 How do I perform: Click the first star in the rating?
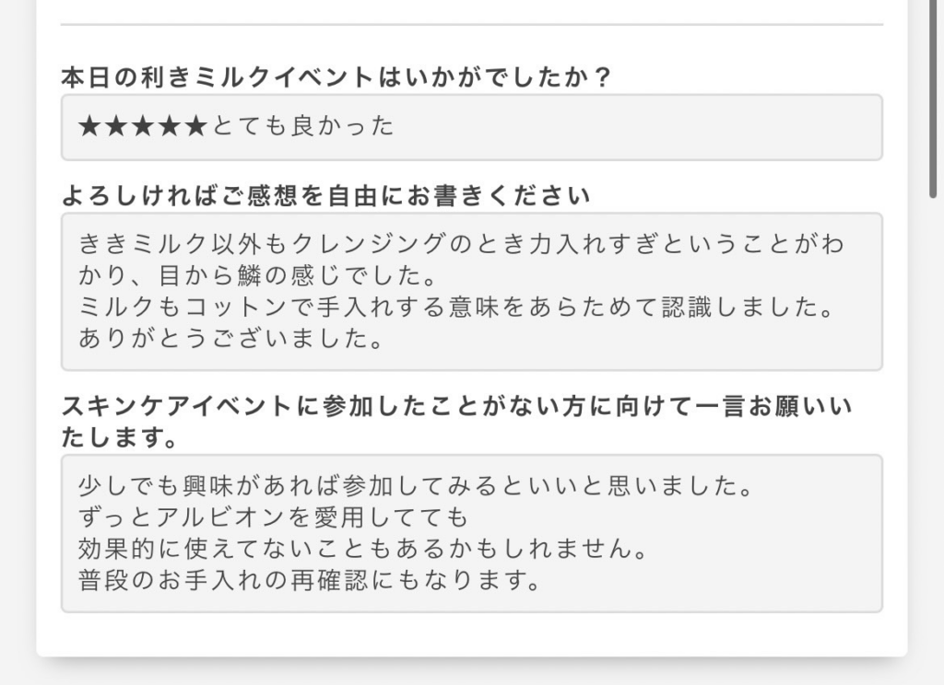pyautogui.click(x=89, y=126)
